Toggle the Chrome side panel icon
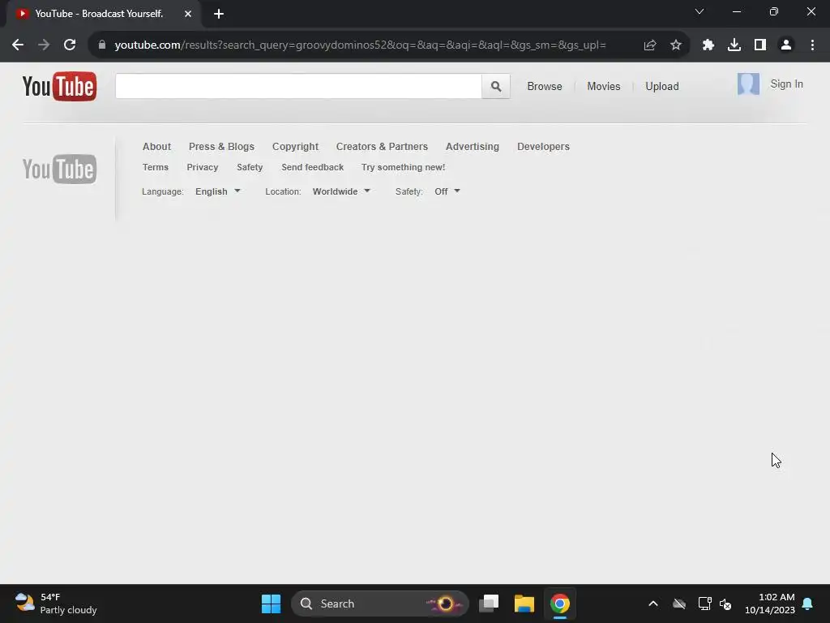This screenshot has height=623, width=830. (x=760, y=45)
